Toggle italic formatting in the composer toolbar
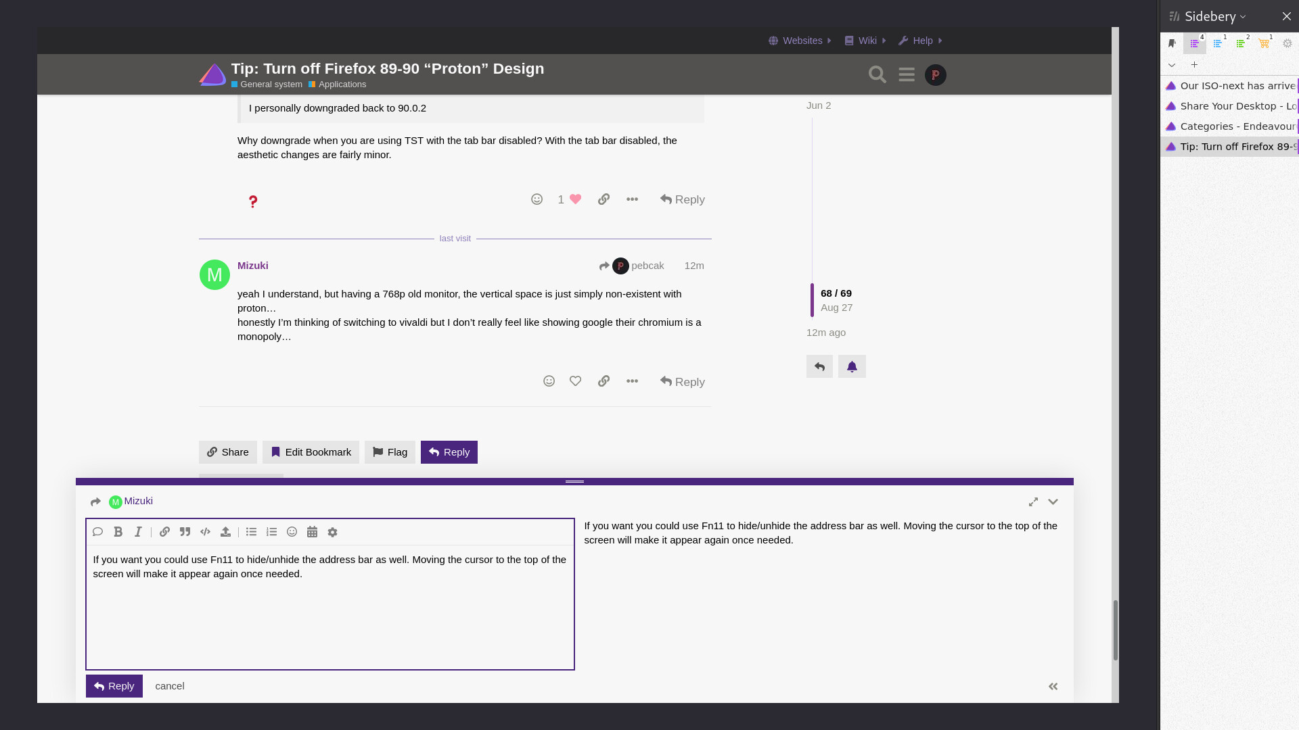 [138, 532]
